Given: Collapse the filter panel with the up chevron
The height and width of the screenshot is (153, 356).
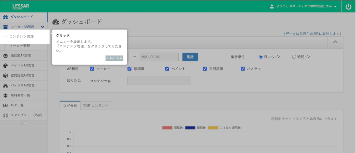Looking at the screenshot, I should tap(335, 42).
